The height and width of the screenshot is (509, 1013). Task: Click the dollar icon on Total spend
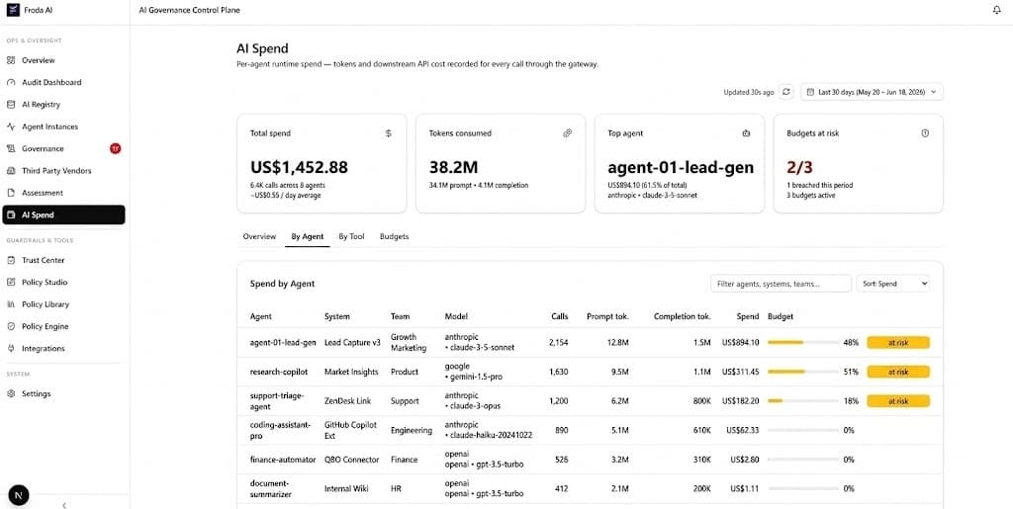[x=388, y=133]
